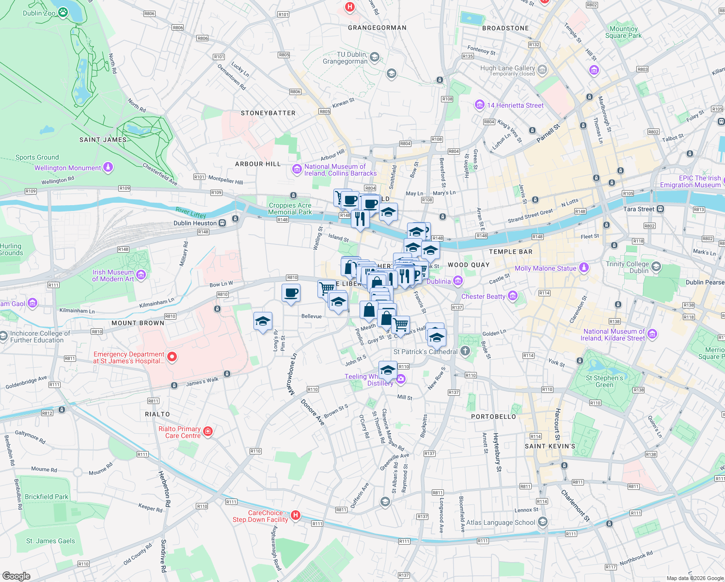This screenshot has height=582, width=725.
Task: Select the Inchicore College education icon
Action: [x=3, y=336]
